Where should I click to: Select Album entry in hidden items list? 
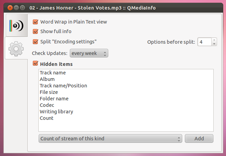(x=47, y=79)
